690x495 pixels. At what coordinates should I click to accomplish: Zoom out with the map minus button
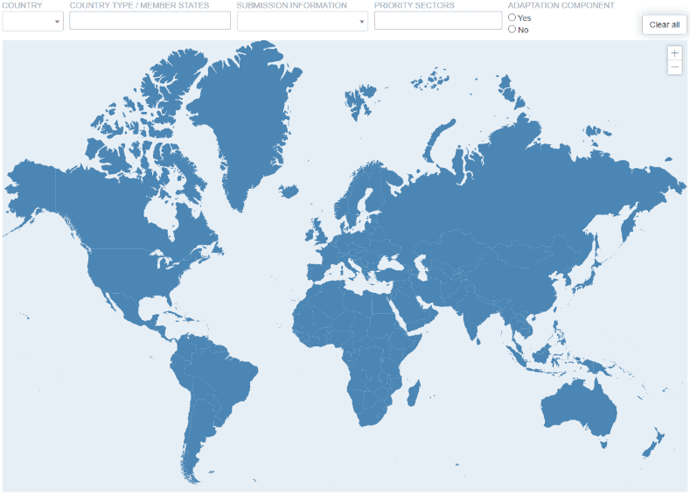coord(674,67)
